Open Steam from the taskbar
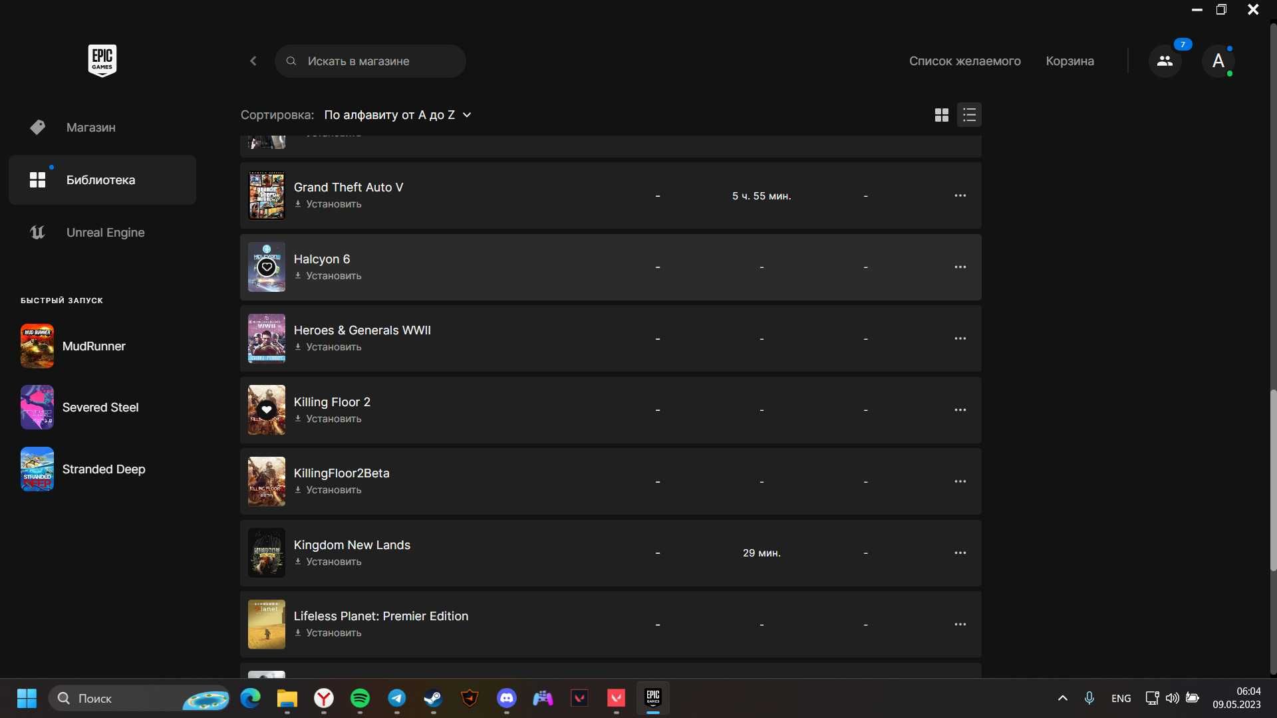This screenshot has height=718, width=1277. point(433,698)
